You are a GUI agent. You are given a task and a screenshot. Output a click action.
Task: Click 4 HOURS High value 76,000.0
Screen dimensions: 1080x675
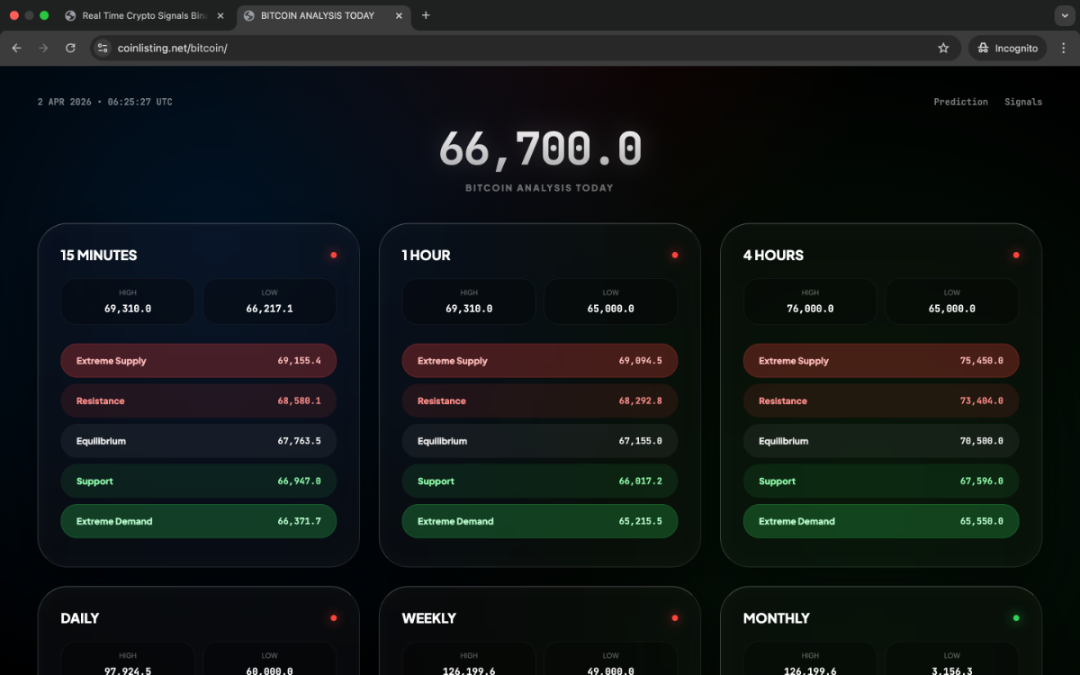pos(810,309)
